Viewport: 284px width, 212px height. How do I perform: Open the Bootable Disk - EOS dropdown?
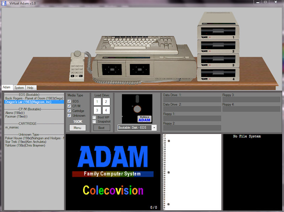[154, 128]
